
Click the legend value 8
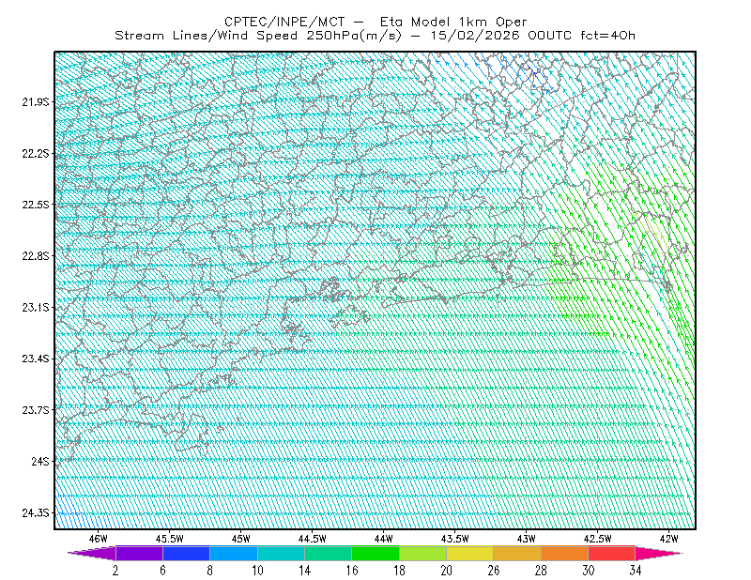pyautogui.click(x=209, y=571)
